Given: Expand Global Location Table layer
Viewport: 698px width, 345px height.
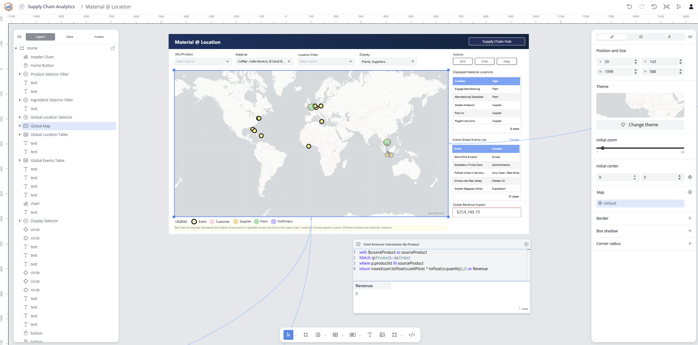Looking at the screenshot, I should tap(20, 135).
